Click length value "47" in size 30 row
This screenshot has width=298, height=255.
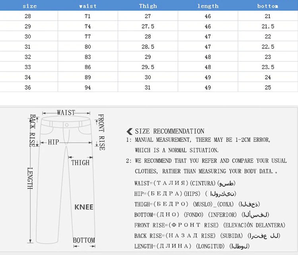[208, 36]
